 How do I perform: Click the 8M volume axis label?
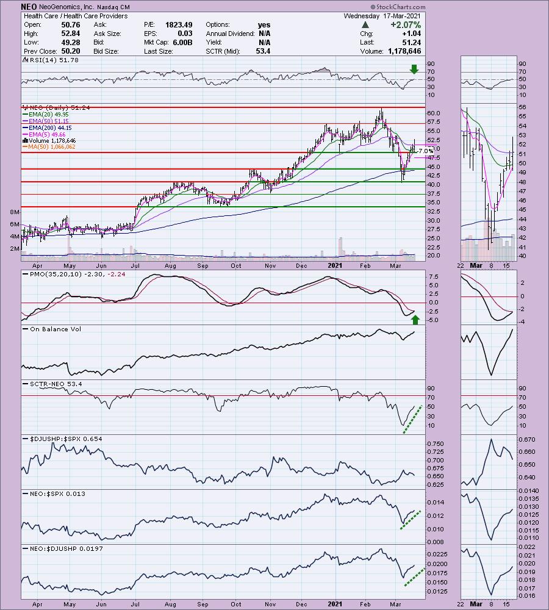pyautogui.click(x=15, y=212)
